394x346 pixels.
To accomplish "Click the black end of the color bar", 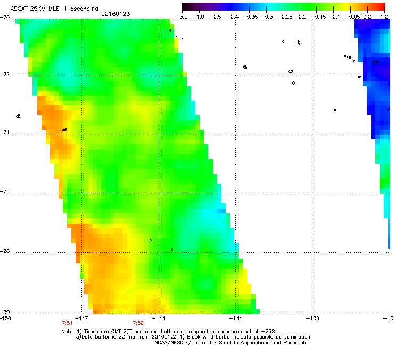I will pyautogui.click(x=185, y=6).
